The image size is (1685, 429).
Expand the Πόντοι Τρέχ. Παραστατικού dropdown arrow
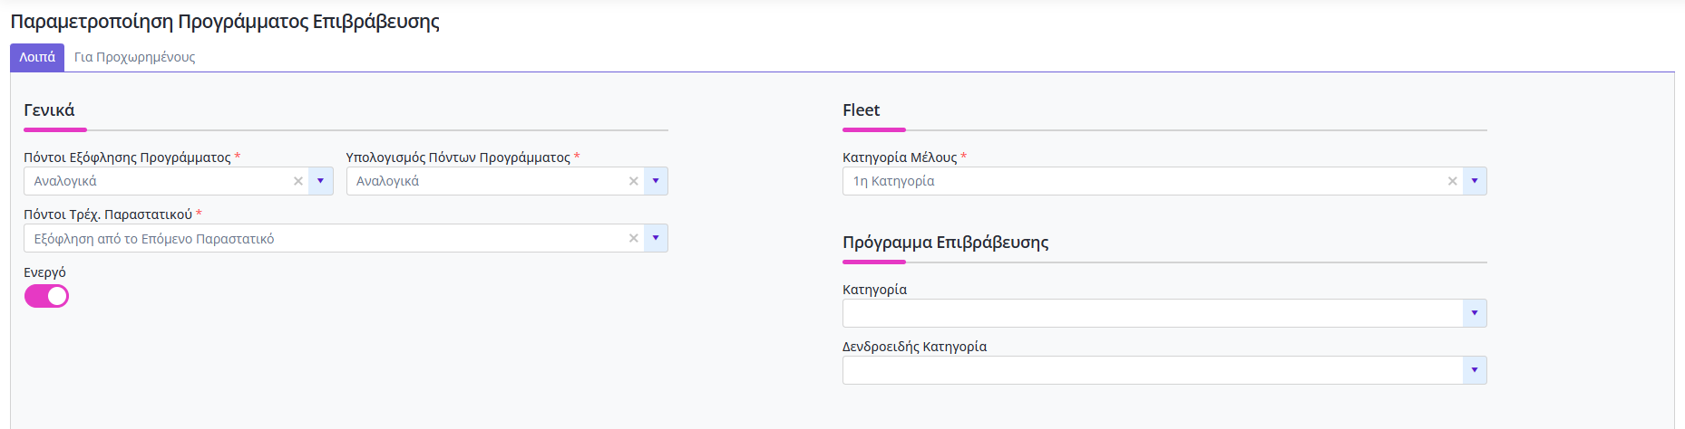click(656, 238)
